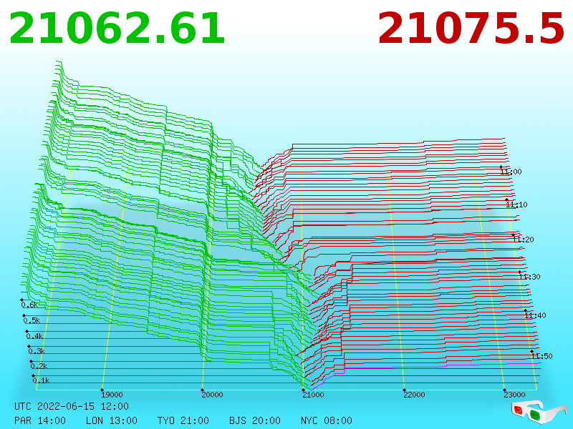The width and height of the screenshot is (573, 429).
Task: Click the 3D glasses icon
Action: (x=539, y=411)
